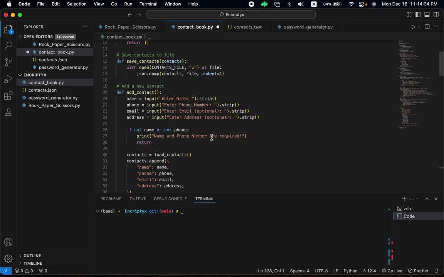
Task: Open contacts.json in the Explorer tree
Action: pos(42,90)
